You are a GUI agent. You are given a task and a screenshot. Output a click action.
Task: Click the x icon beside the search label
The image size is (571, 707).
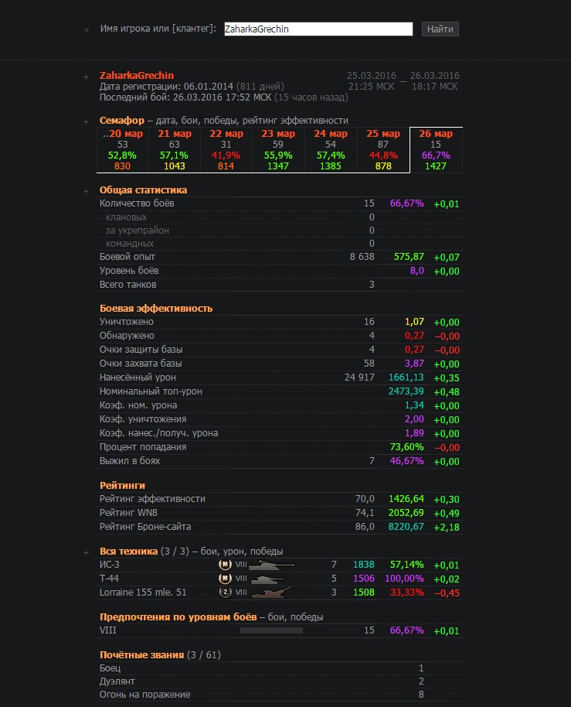[87, 30]
